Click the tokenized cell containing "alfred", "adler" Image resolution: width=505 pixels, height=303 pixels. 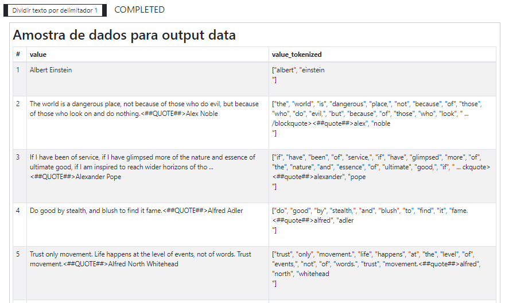(382, 225)
